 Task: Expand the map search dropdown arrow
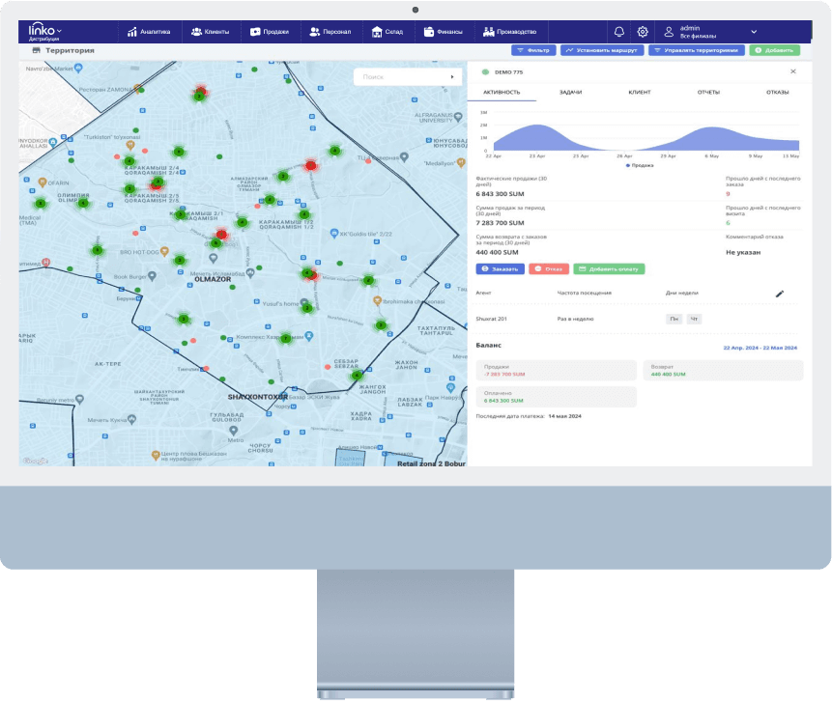coord(452,76)
